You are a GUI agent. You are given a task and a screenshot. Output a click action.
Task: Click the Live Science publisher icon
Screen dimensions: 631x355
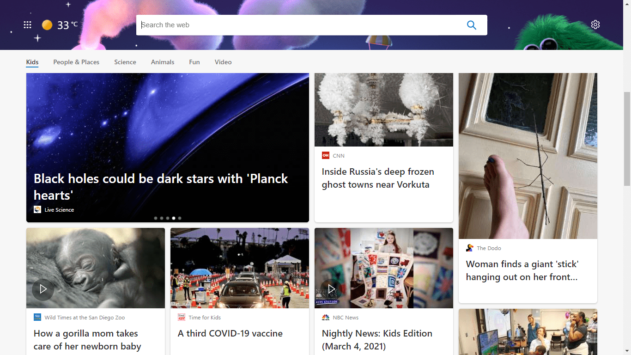coord(37,209)
